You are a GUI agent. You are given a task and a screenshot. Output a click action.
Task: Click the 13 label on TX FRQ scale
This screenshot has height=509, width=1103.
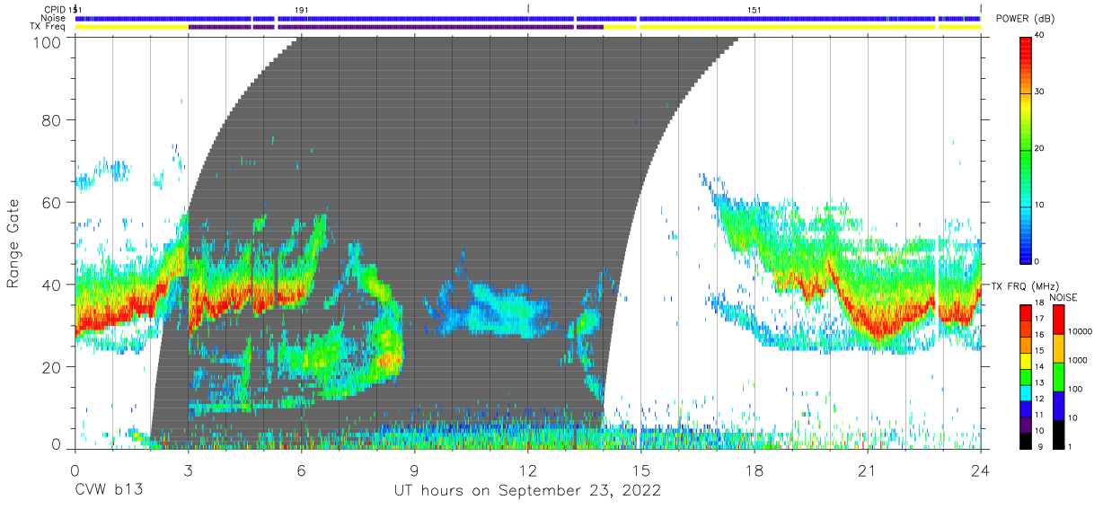tap(1040, 382)
